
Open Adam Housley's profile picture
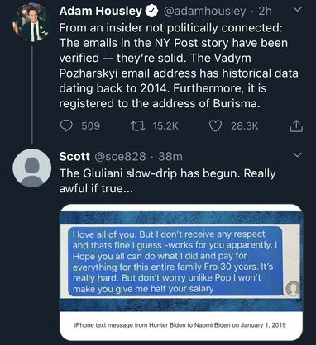(31, 23)
